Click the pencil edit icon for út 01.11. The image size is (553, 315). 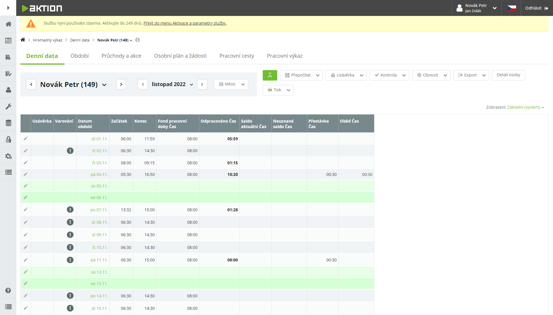coord(26,139)
